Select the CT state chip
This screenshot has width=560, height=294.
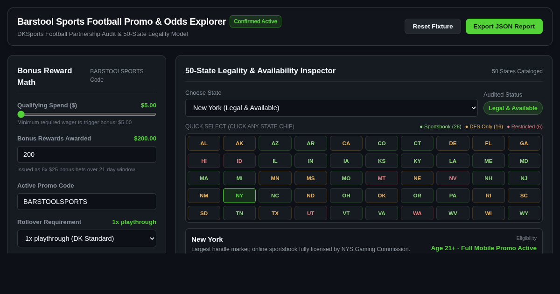pos(417,143)
